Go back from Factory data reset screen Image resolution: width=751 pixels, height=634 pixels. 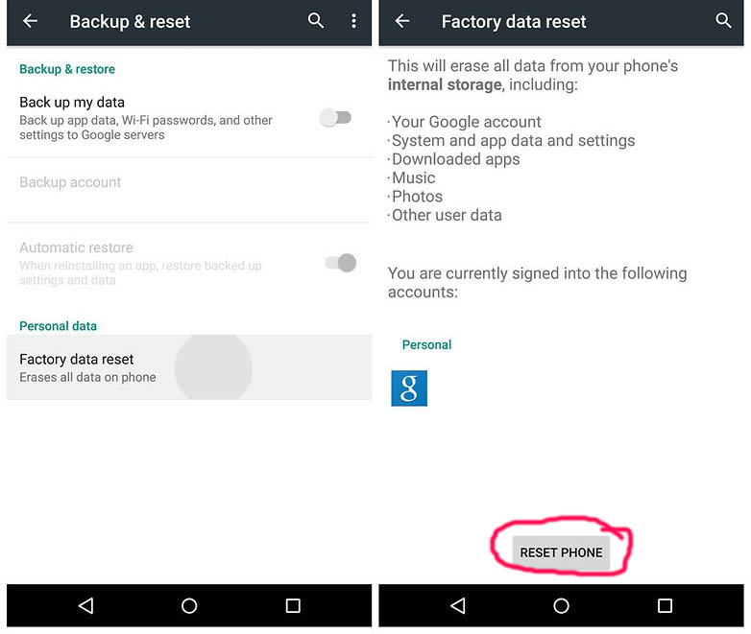[x=402, y=21]
